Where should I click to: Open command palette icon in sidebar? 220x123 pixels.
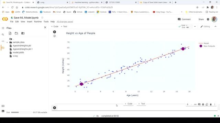(x=3, y=106)
